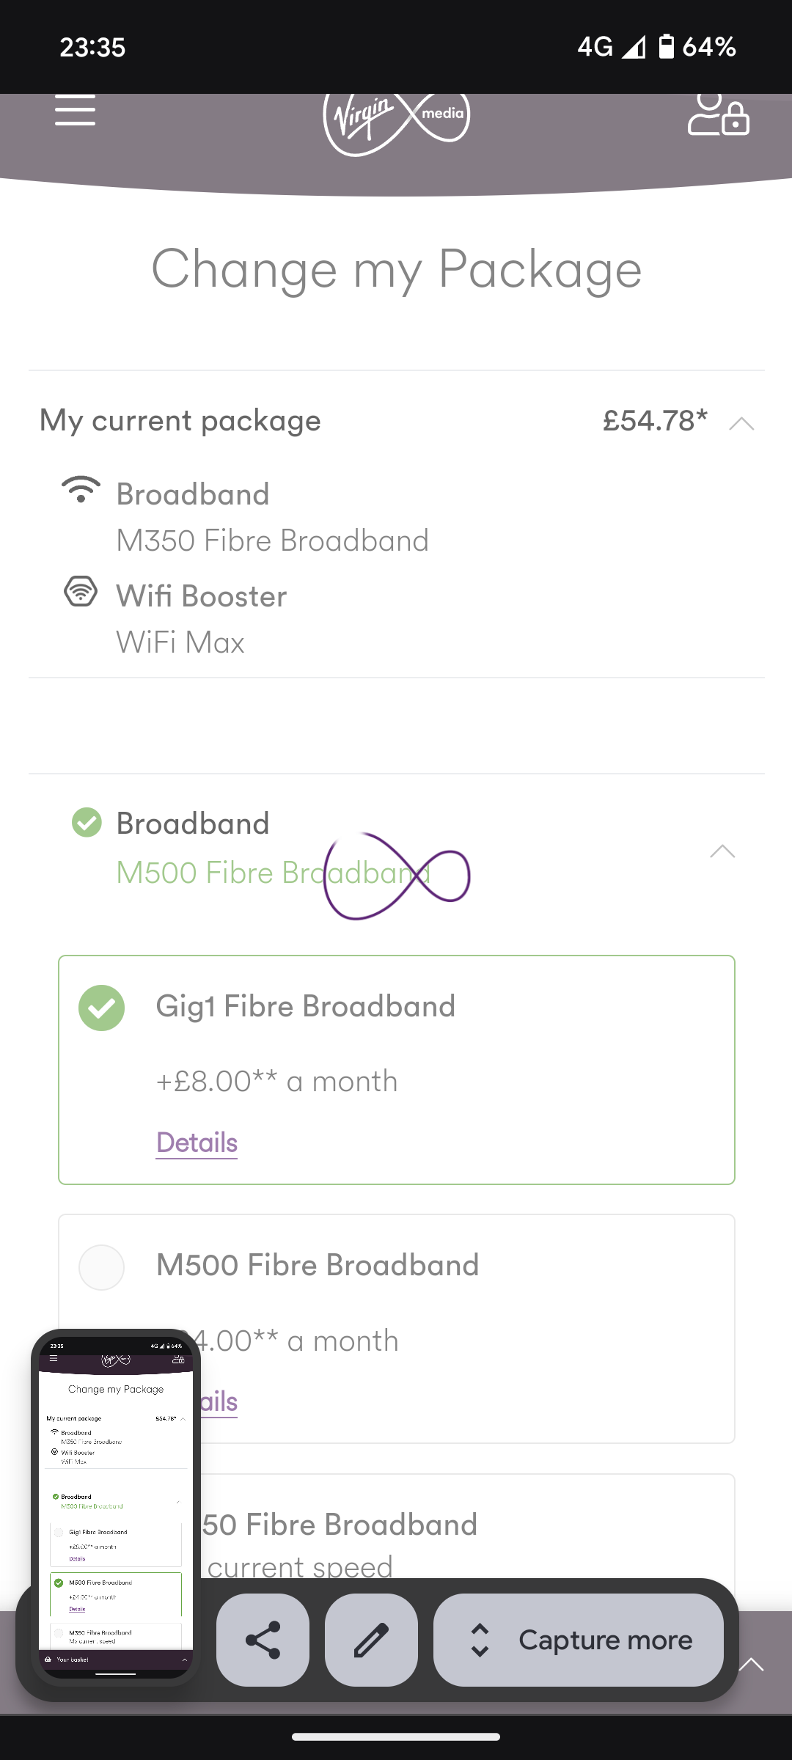The image size is (792, 1760).
Task: Tap the Wifi Booster hub icon
Action: [x=81, y=591]
